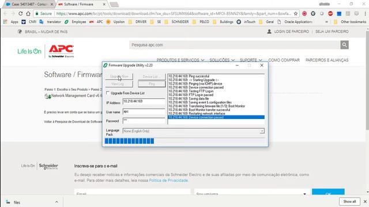Viewport: 369px width, 207px height.
Task: Open the Geral bookmarks folder
Action: [x=266, y=22]
